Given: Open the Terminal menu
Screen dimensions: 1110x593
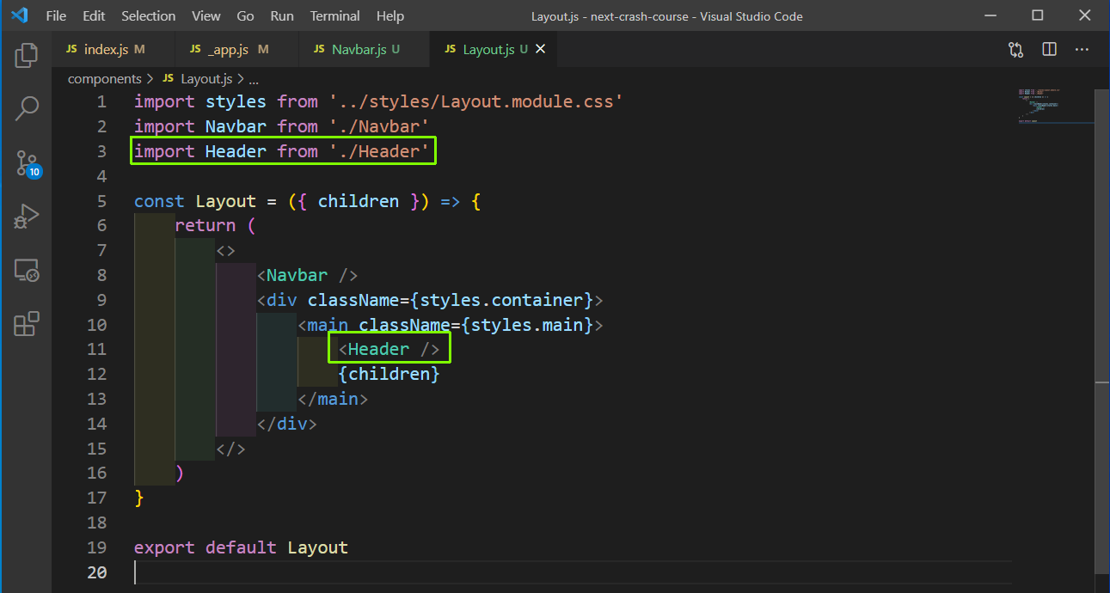Looking at the screenshot, I should click(x=336, y=16).
